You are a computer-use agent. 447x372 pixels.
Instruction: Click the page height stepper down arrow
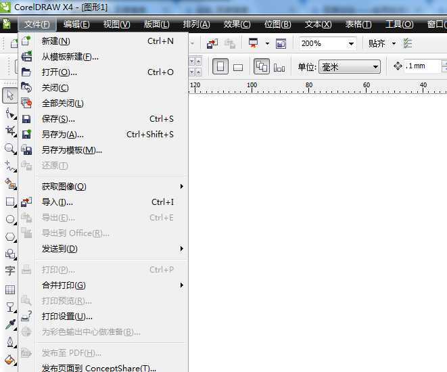[x=192, y=72]
